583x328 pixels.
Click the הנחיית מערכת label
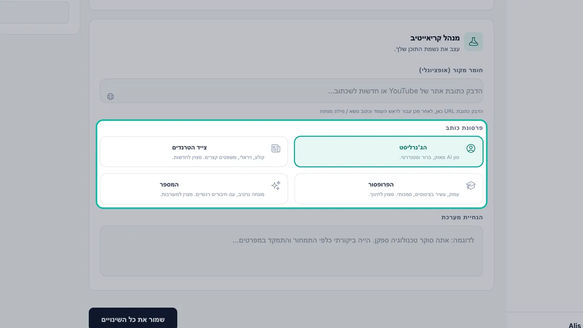point(462,217)
